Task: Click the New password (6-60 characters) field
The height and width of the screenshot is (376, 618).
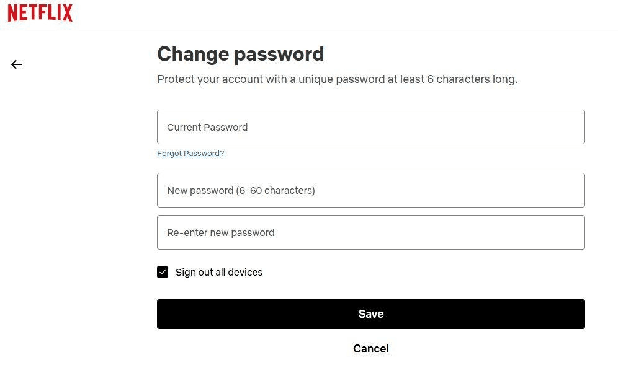Action: tap(370, 190)
